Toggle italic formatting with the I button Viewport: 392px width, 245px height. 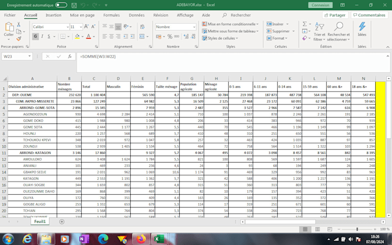(x=42, y=36)
